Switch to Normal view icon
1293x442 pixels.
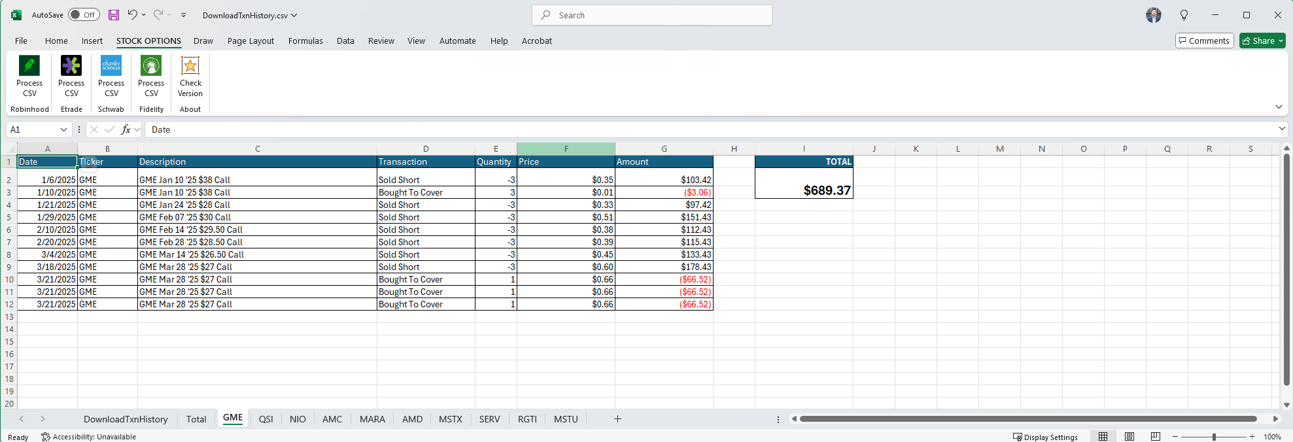pyautogui.click(x=1103, y=437)
